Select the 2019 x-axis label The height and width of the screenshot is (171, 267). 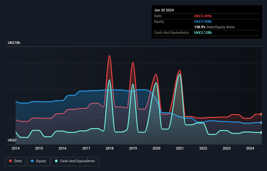coord(133,148)
